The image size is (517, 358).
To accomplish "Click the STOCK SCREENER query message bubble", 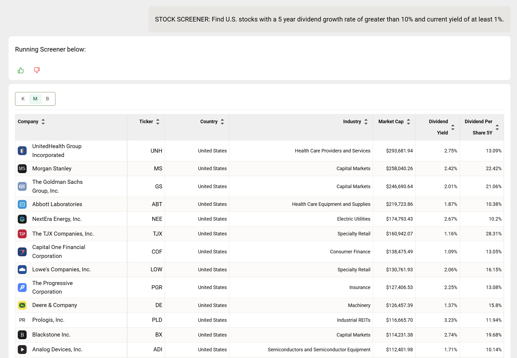I will point(329,19).
